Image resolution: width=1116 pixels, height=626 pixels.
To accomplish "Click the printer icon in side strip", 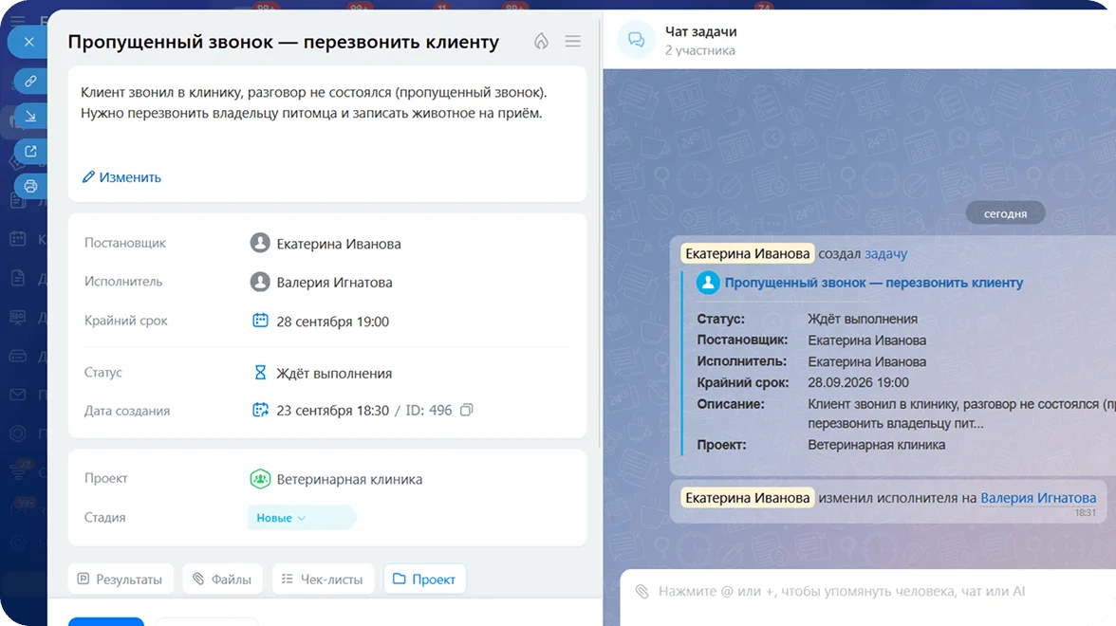I will pyautogui.click(x=30, y=186).
